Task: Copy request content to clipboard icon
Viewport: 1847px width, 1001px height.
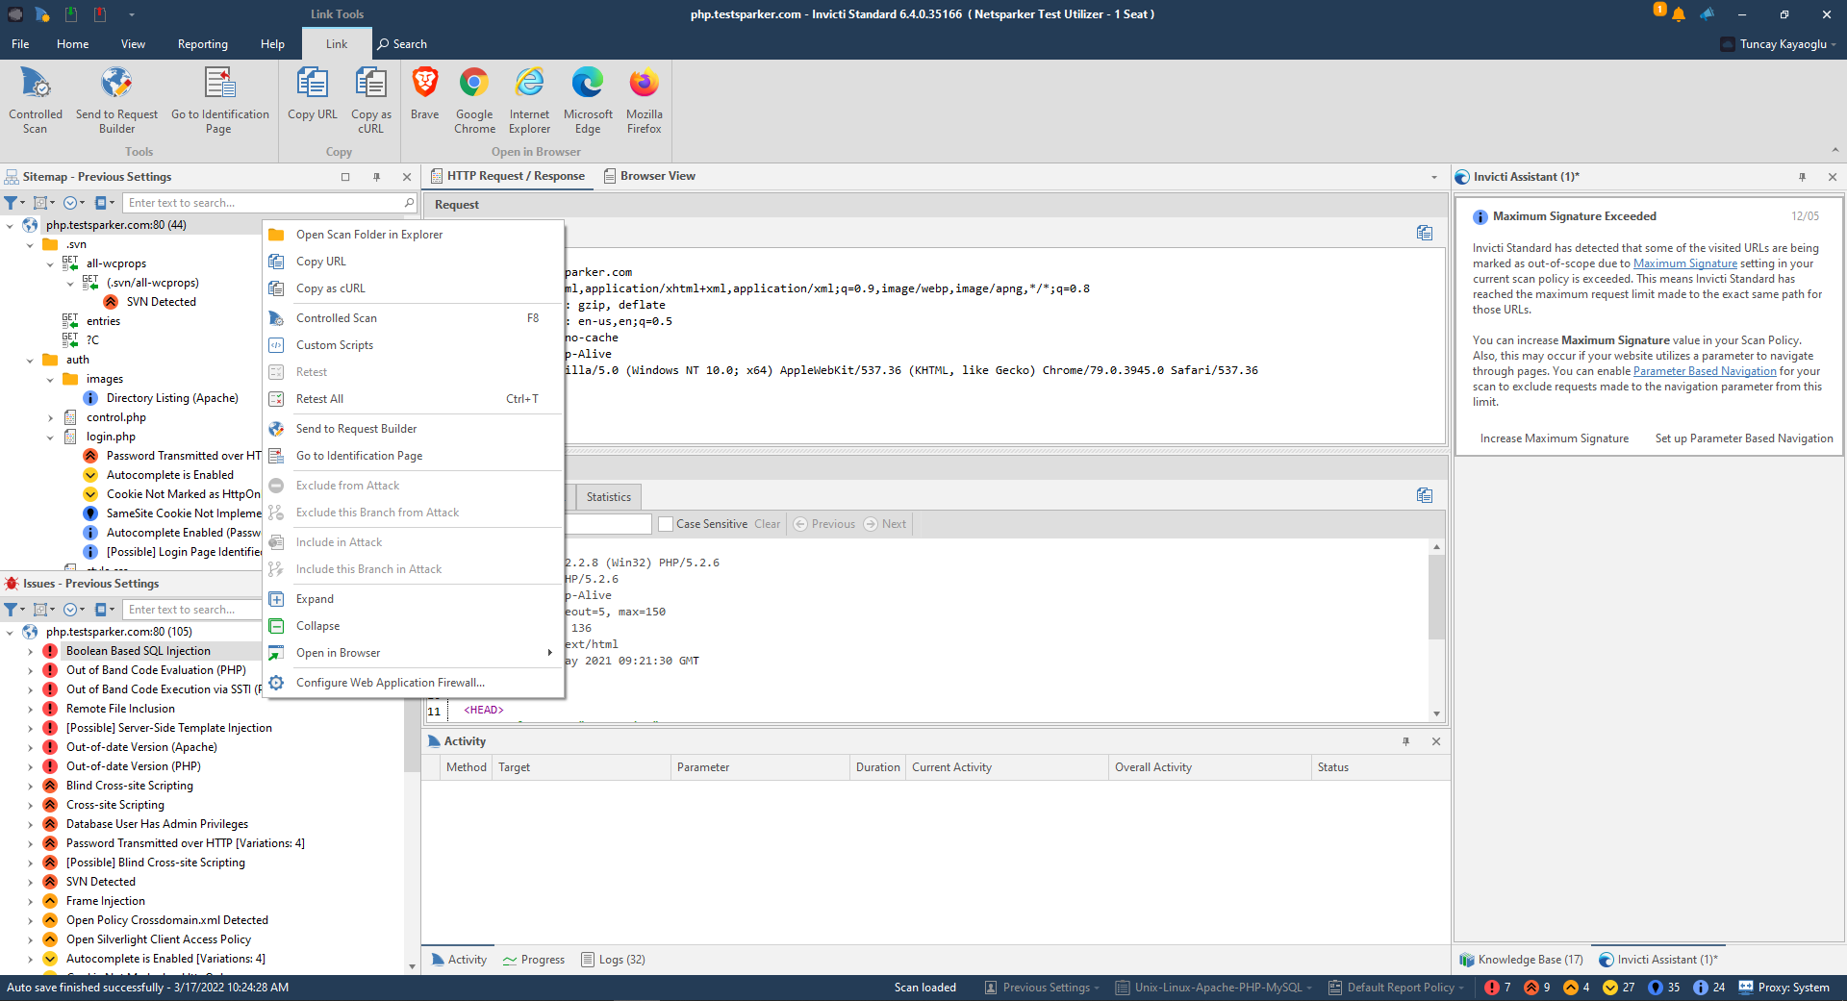Action: click(1425, 233)
